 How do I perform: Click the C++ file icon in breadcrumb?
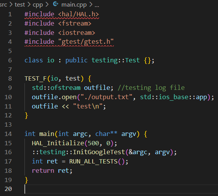point(56,4)
